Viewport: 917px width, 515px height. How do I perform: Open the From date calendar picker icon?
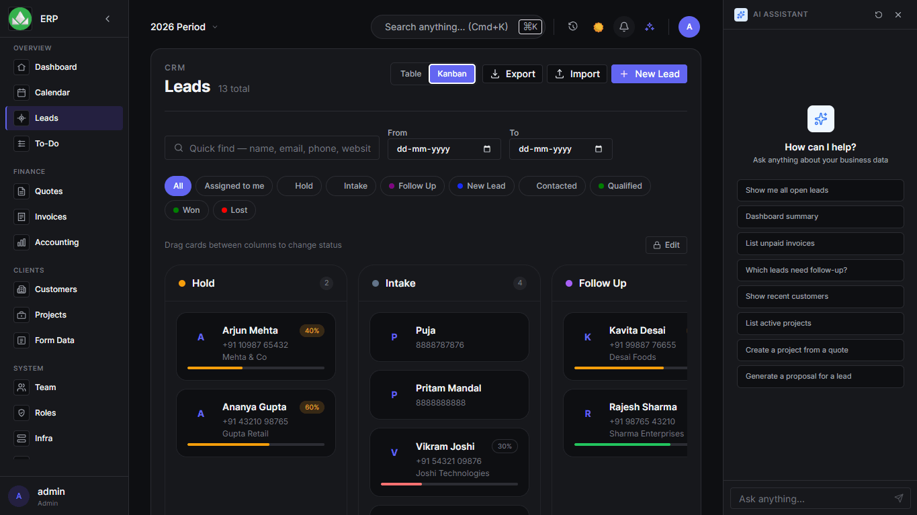click(487, 149)
